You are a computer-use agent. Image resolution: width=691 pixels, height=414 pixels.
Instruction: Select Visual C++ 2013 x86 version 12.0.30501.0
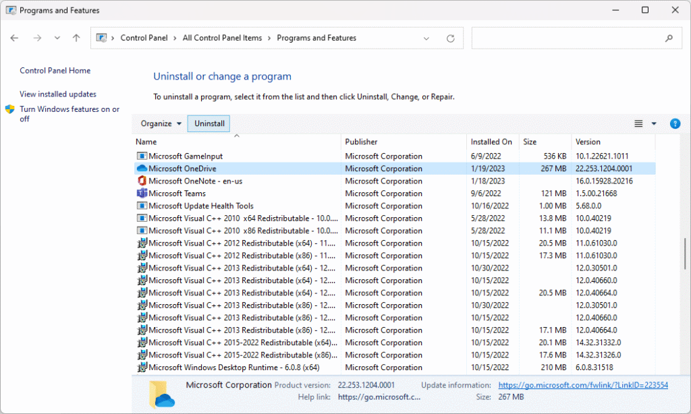point(395,305)
